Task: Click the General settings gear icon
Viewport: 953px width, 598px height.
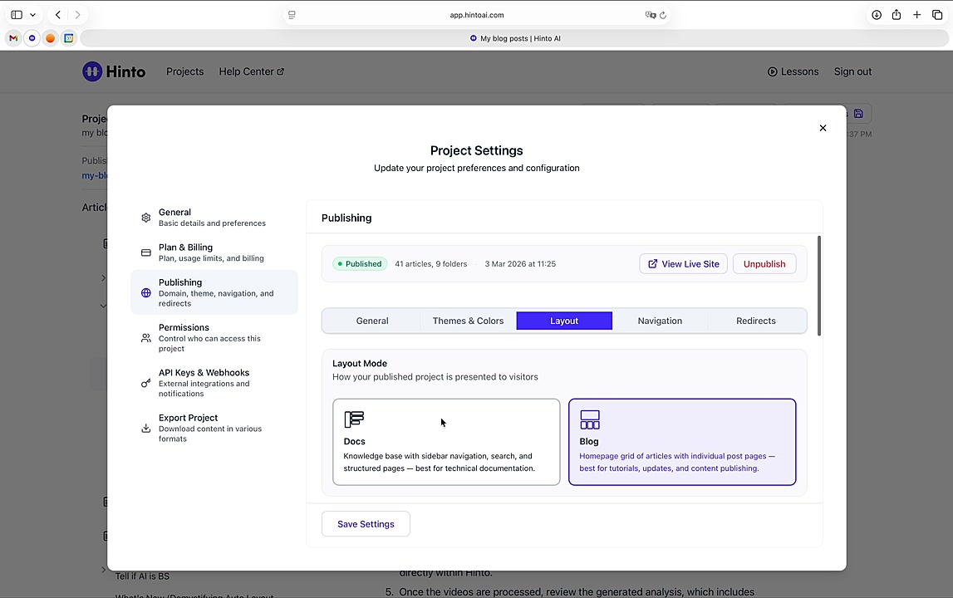Action: 146,218
